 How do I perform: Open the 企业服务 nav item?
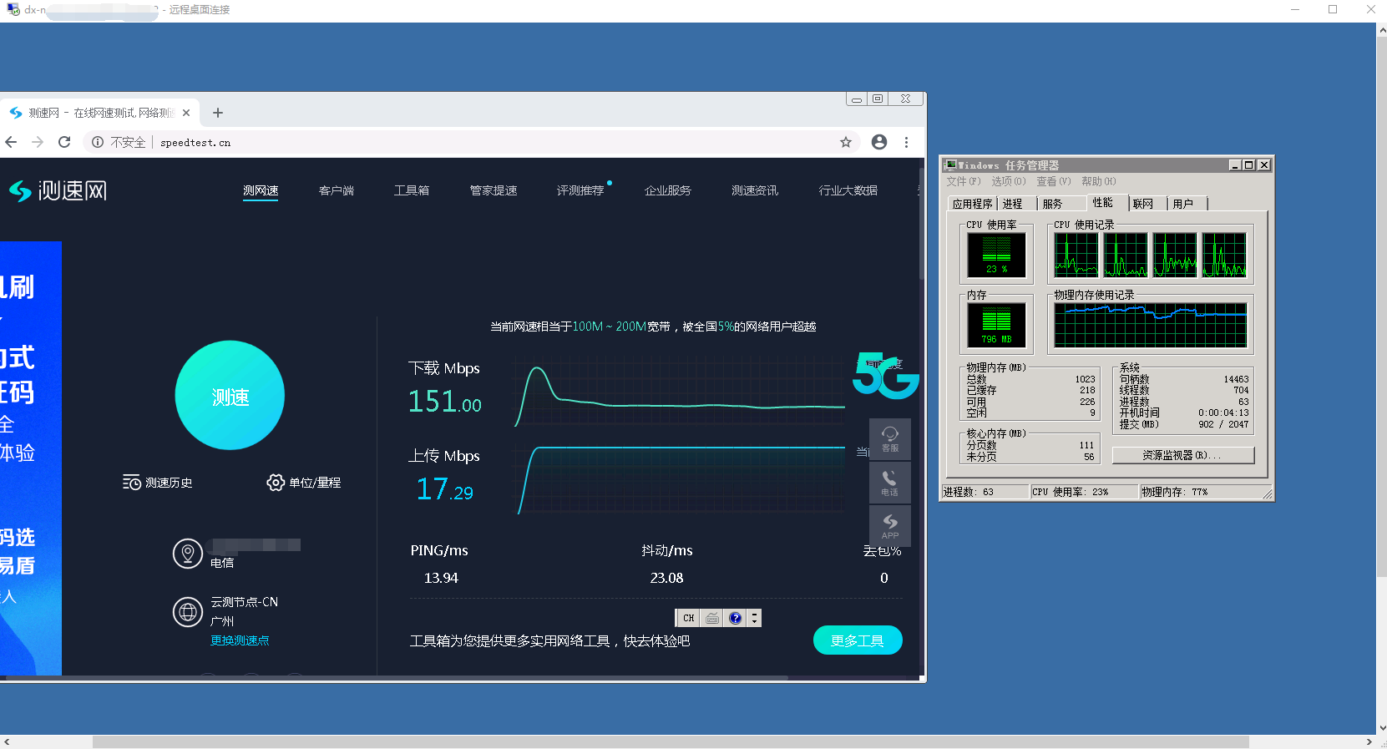click(x=668, y=190)
